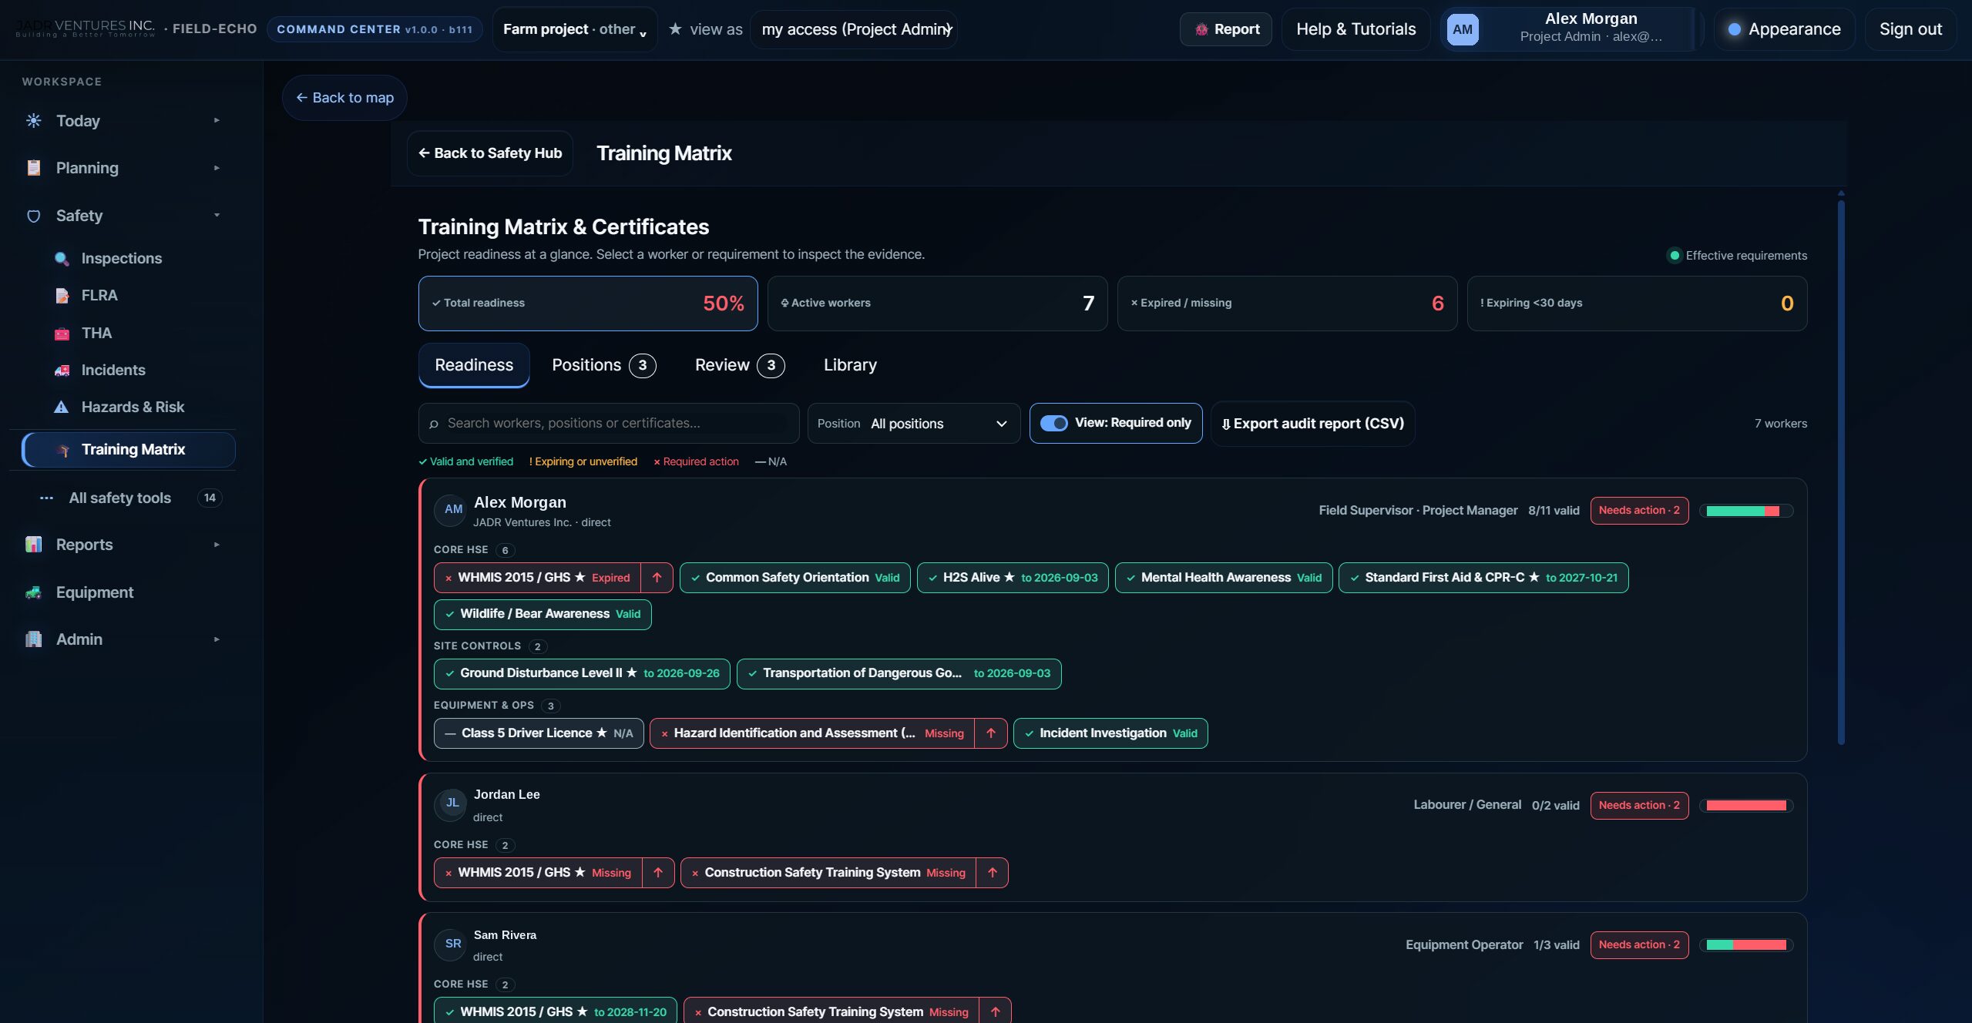The width and height of the screenshot is (1972, 1023).
Task: Open Hazards & Risk warning triangle icon
Action: [x=62, y=407]
